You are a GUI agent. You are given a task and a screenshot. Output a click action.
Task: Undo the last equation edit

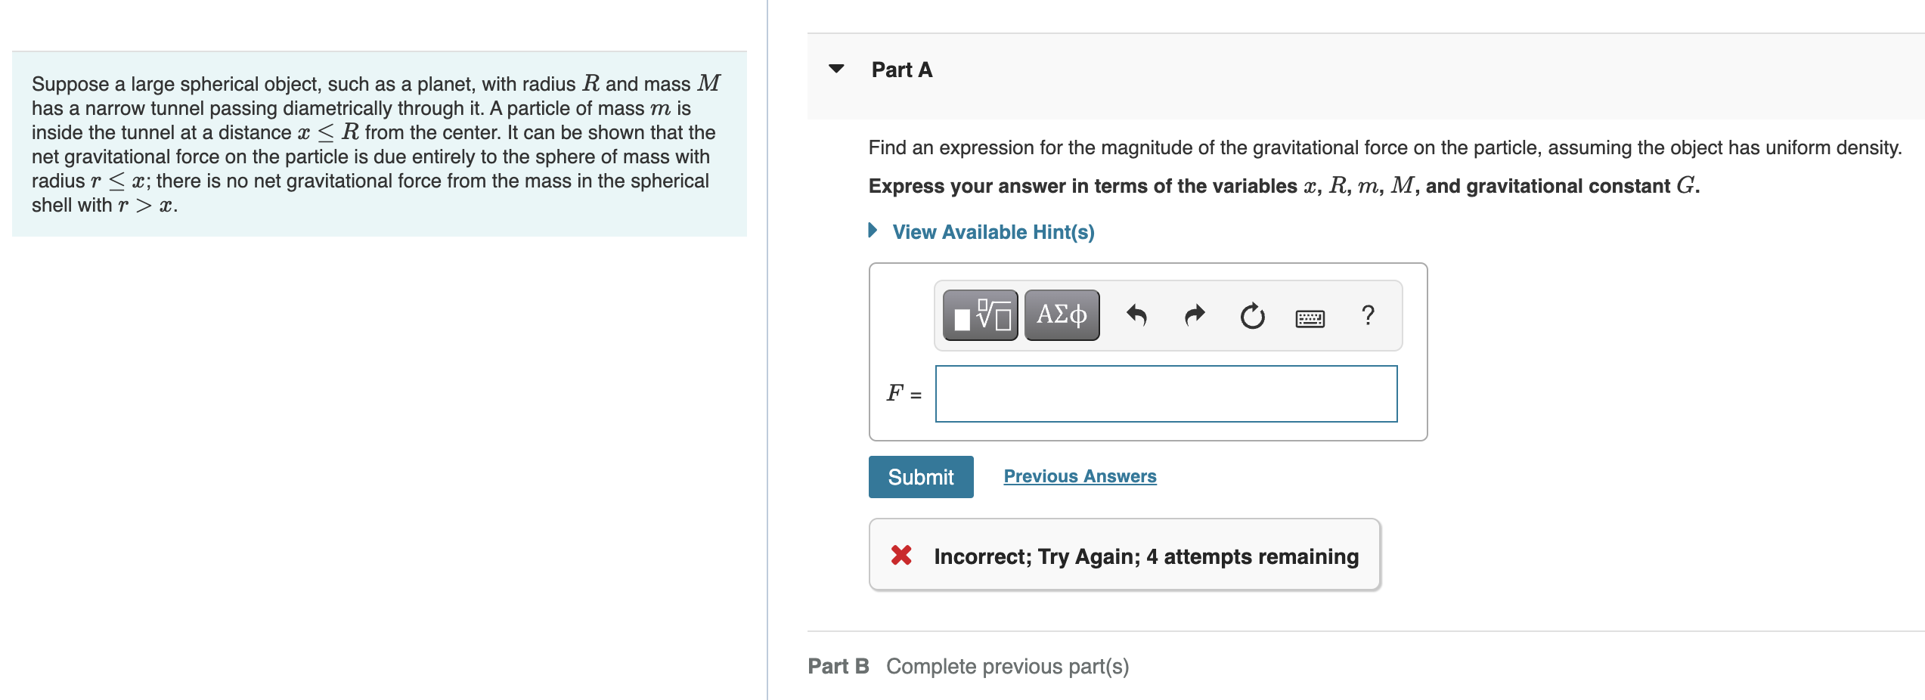pos(1138,315)
